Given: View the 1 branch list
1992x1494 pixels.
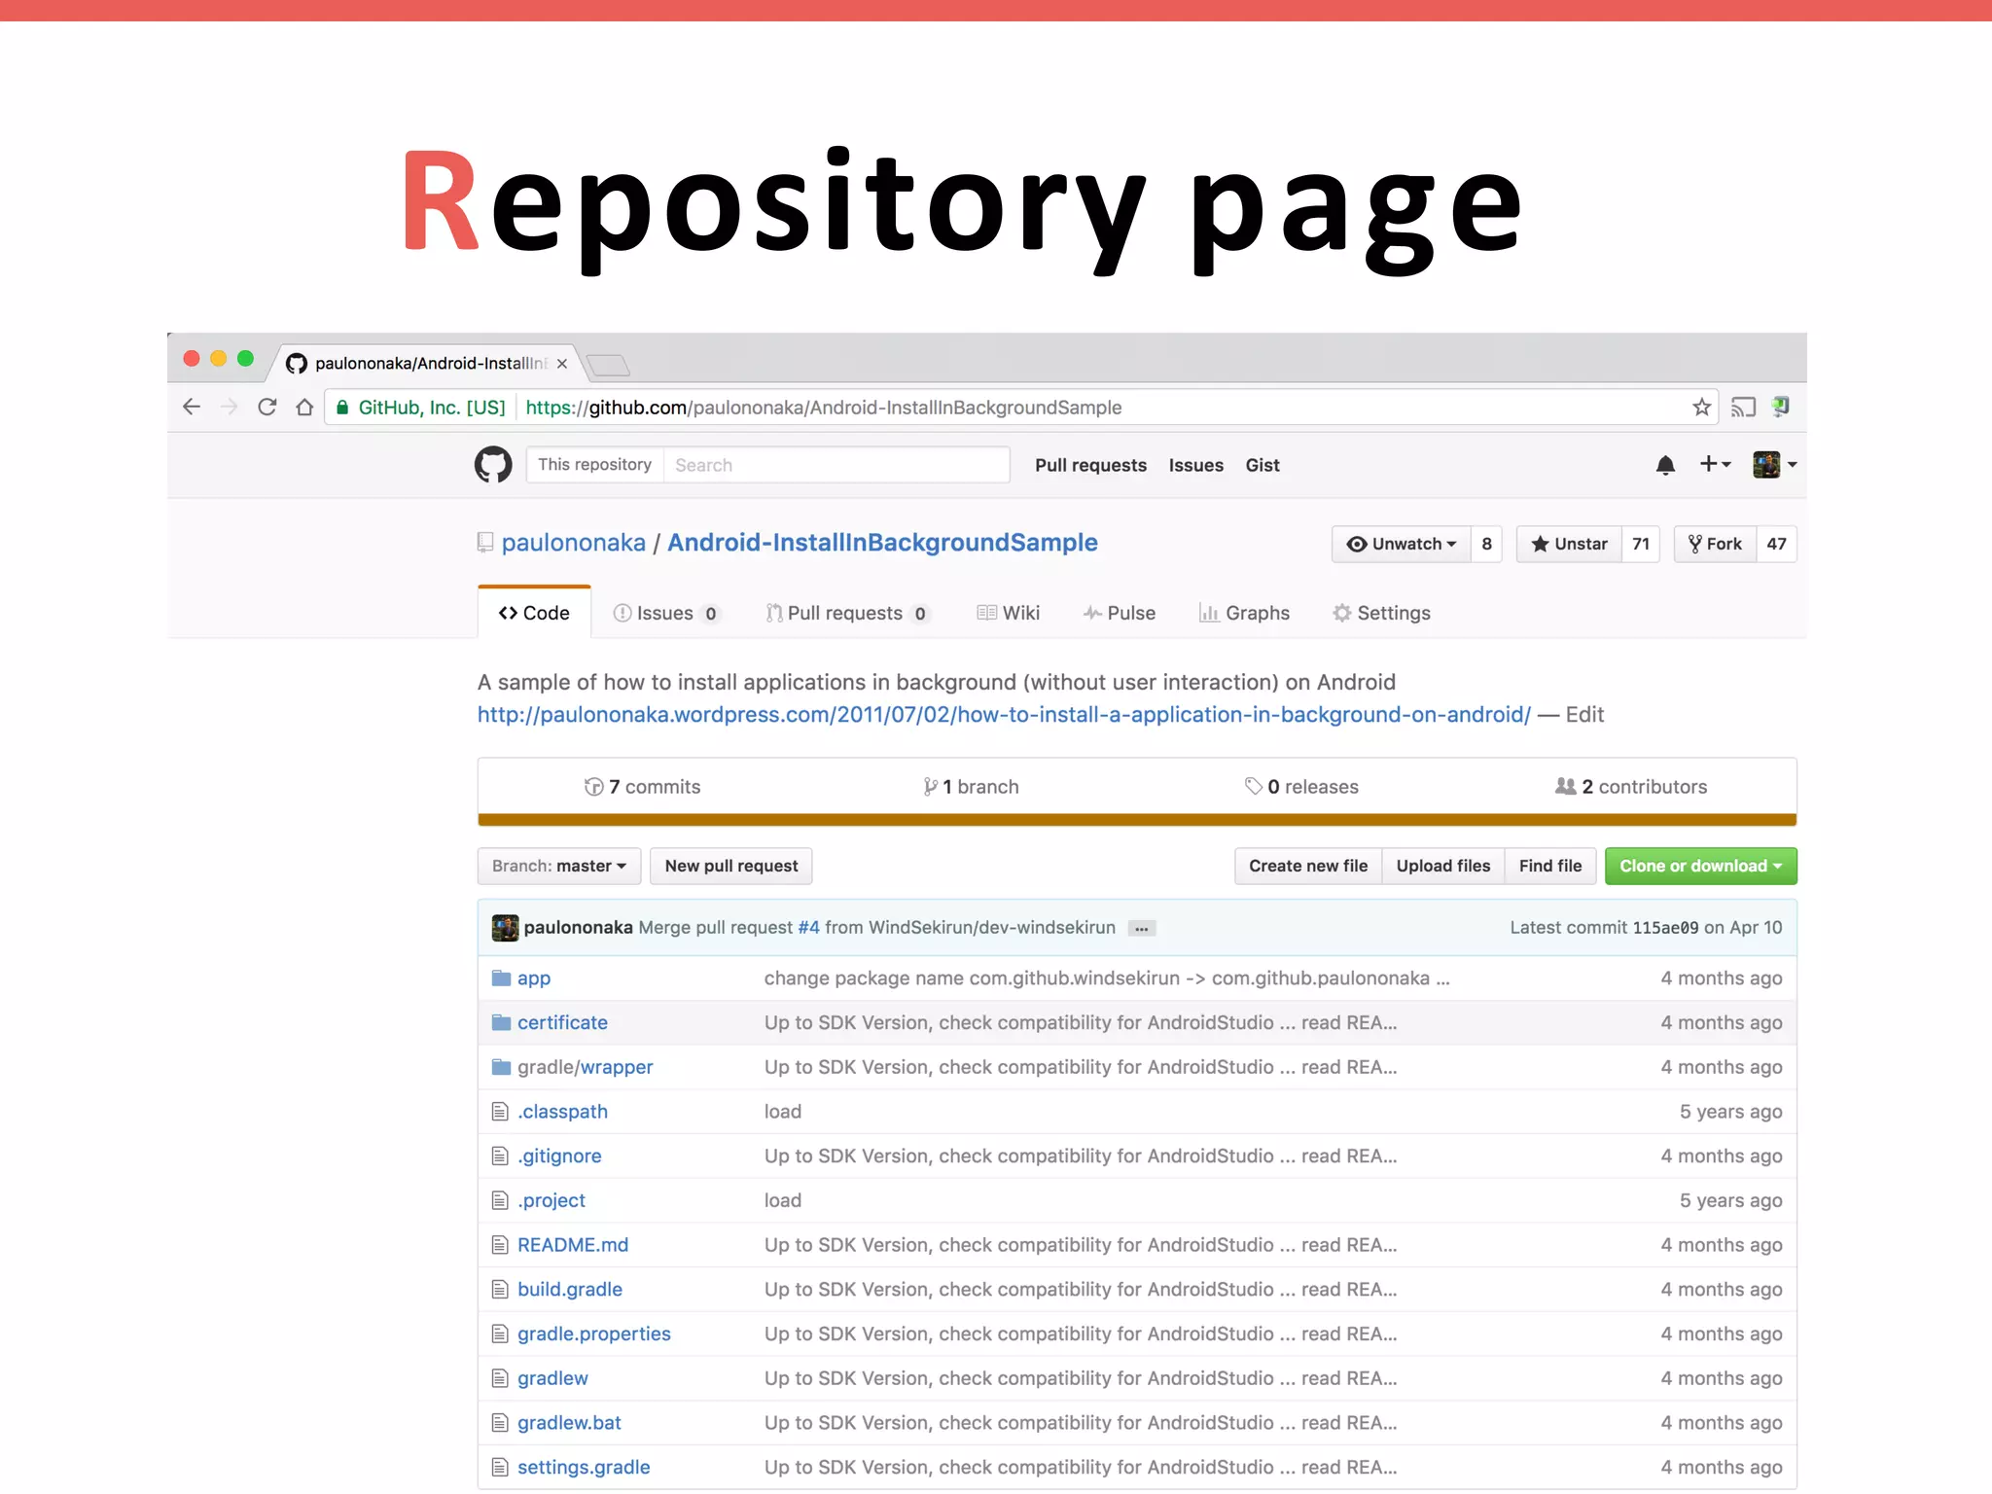Looking at the screenshot, I should tap(971, 787).
